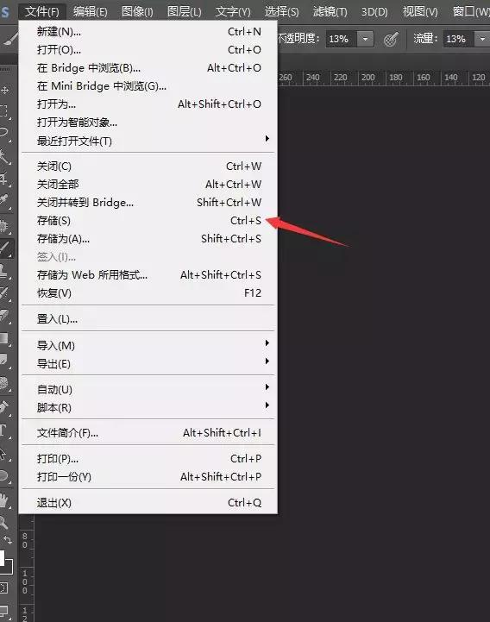Choose 退出(X) to quit
Image resolution: width=490 pixels, height=622 pixels.
click(148, 503)
